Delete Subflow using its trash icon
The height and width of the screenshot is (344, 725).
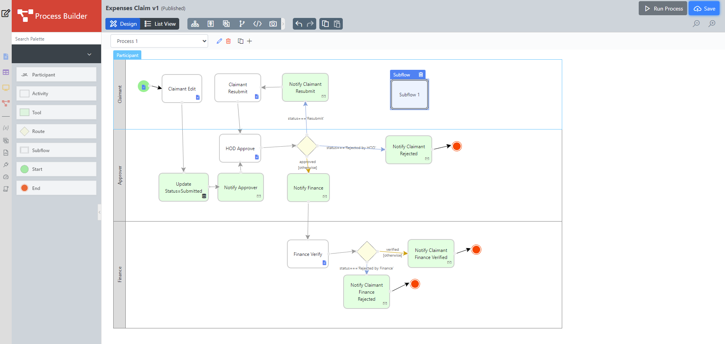pyautogui.click(x=420, y=74)
